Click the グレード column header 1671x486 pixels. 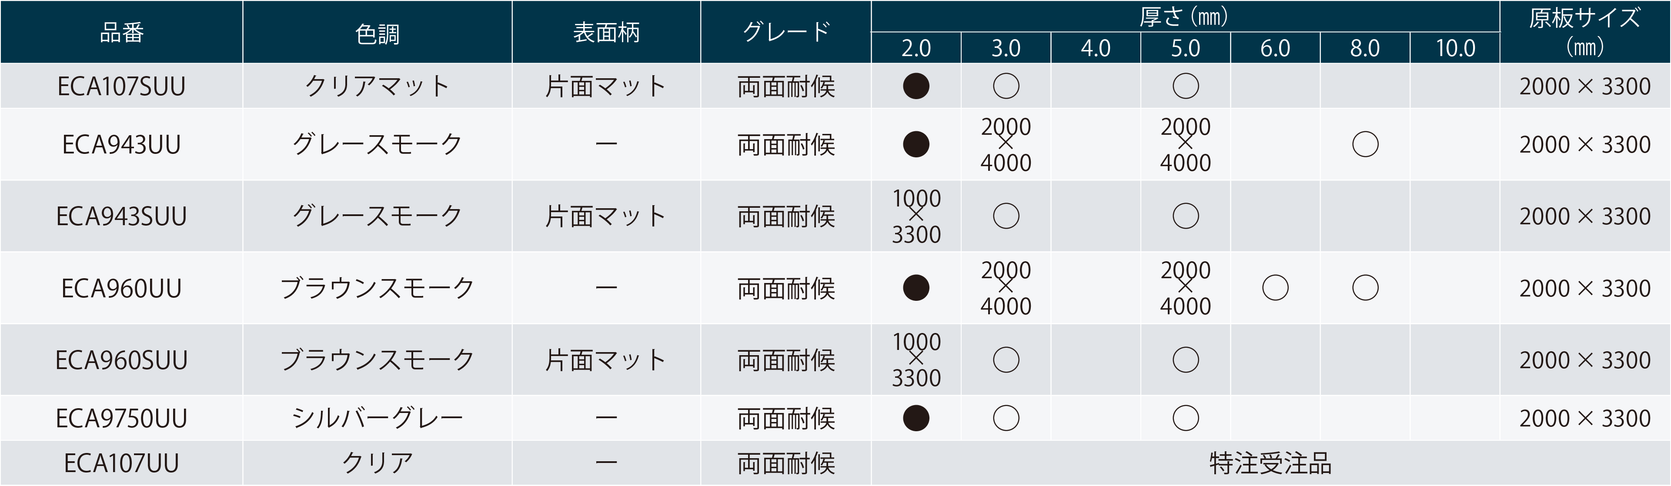785,33
